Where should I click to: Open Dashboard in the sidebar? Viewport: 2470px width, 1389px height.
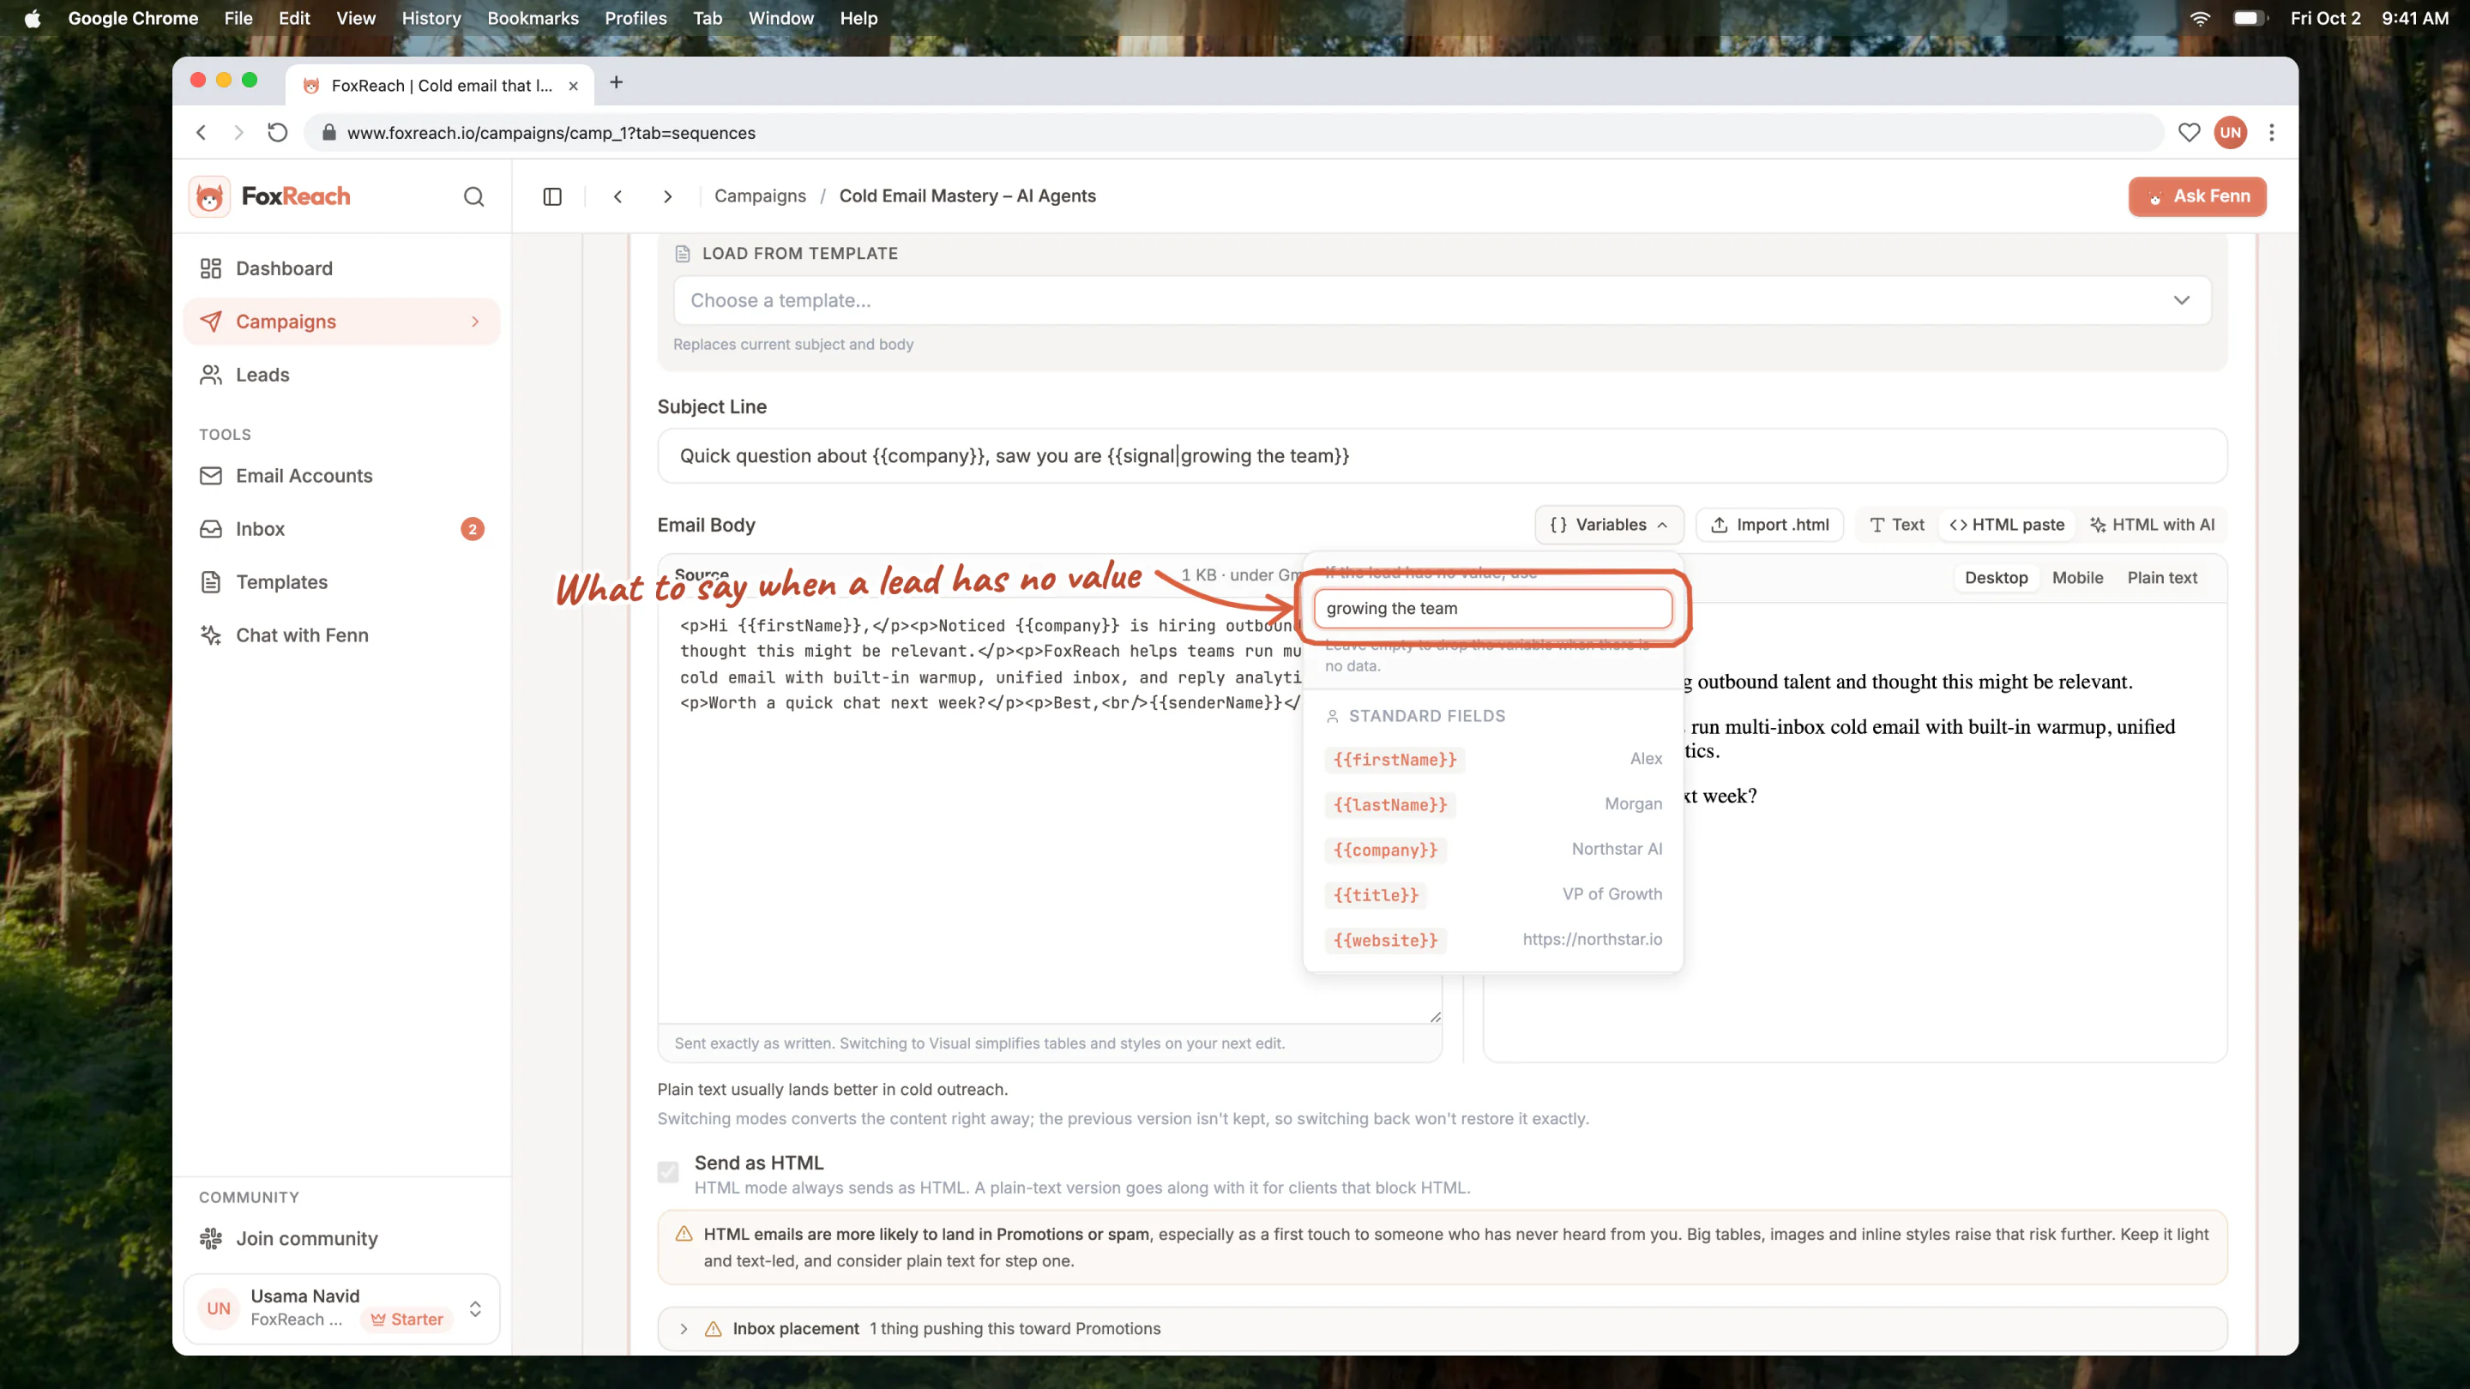click(x=341, y=268)
